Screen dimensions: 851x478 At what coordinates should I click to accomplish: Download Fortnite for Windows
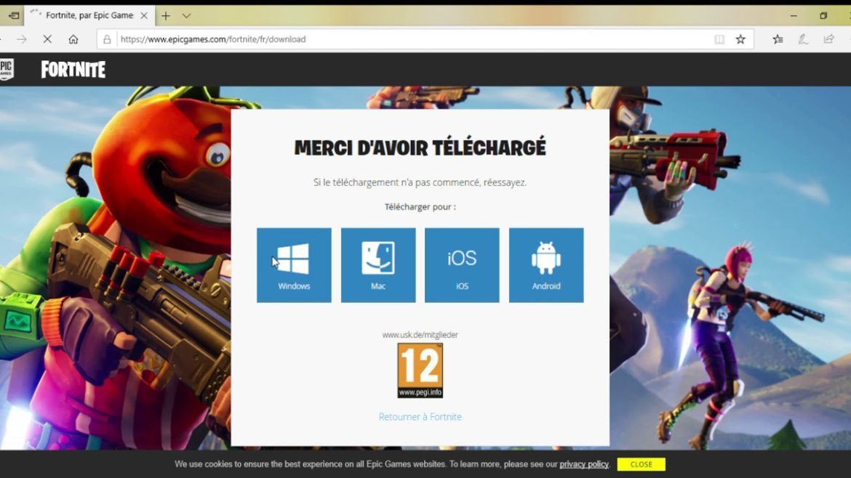pos(294,265)
